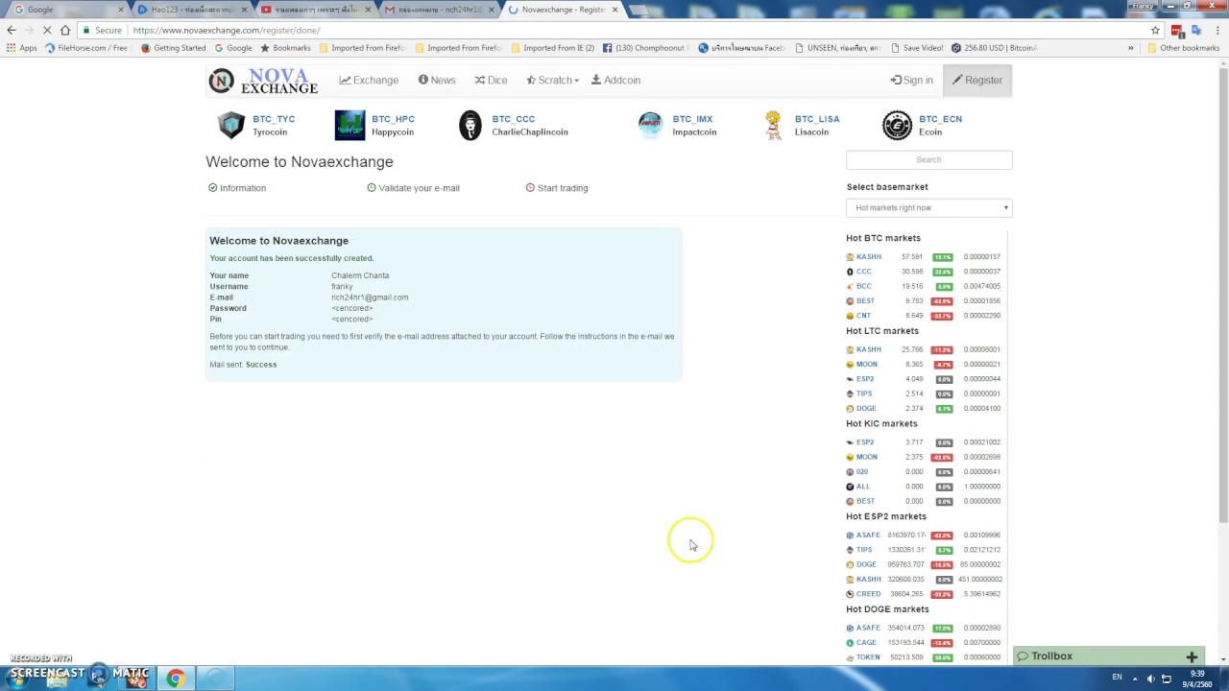This screenshot has height=691, width=1229.
Task: Open the Lisacoin BTC_LISA coin icon
Action: coord(773,126)
